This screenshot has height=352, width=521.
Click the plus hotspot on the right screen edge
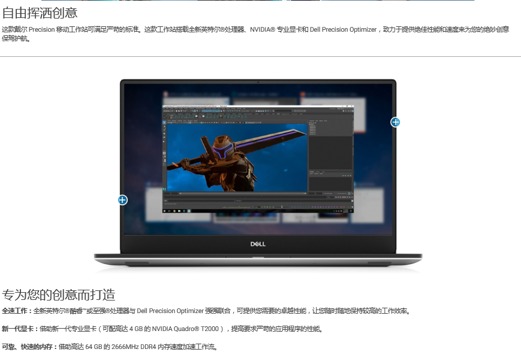click(395, 122)
